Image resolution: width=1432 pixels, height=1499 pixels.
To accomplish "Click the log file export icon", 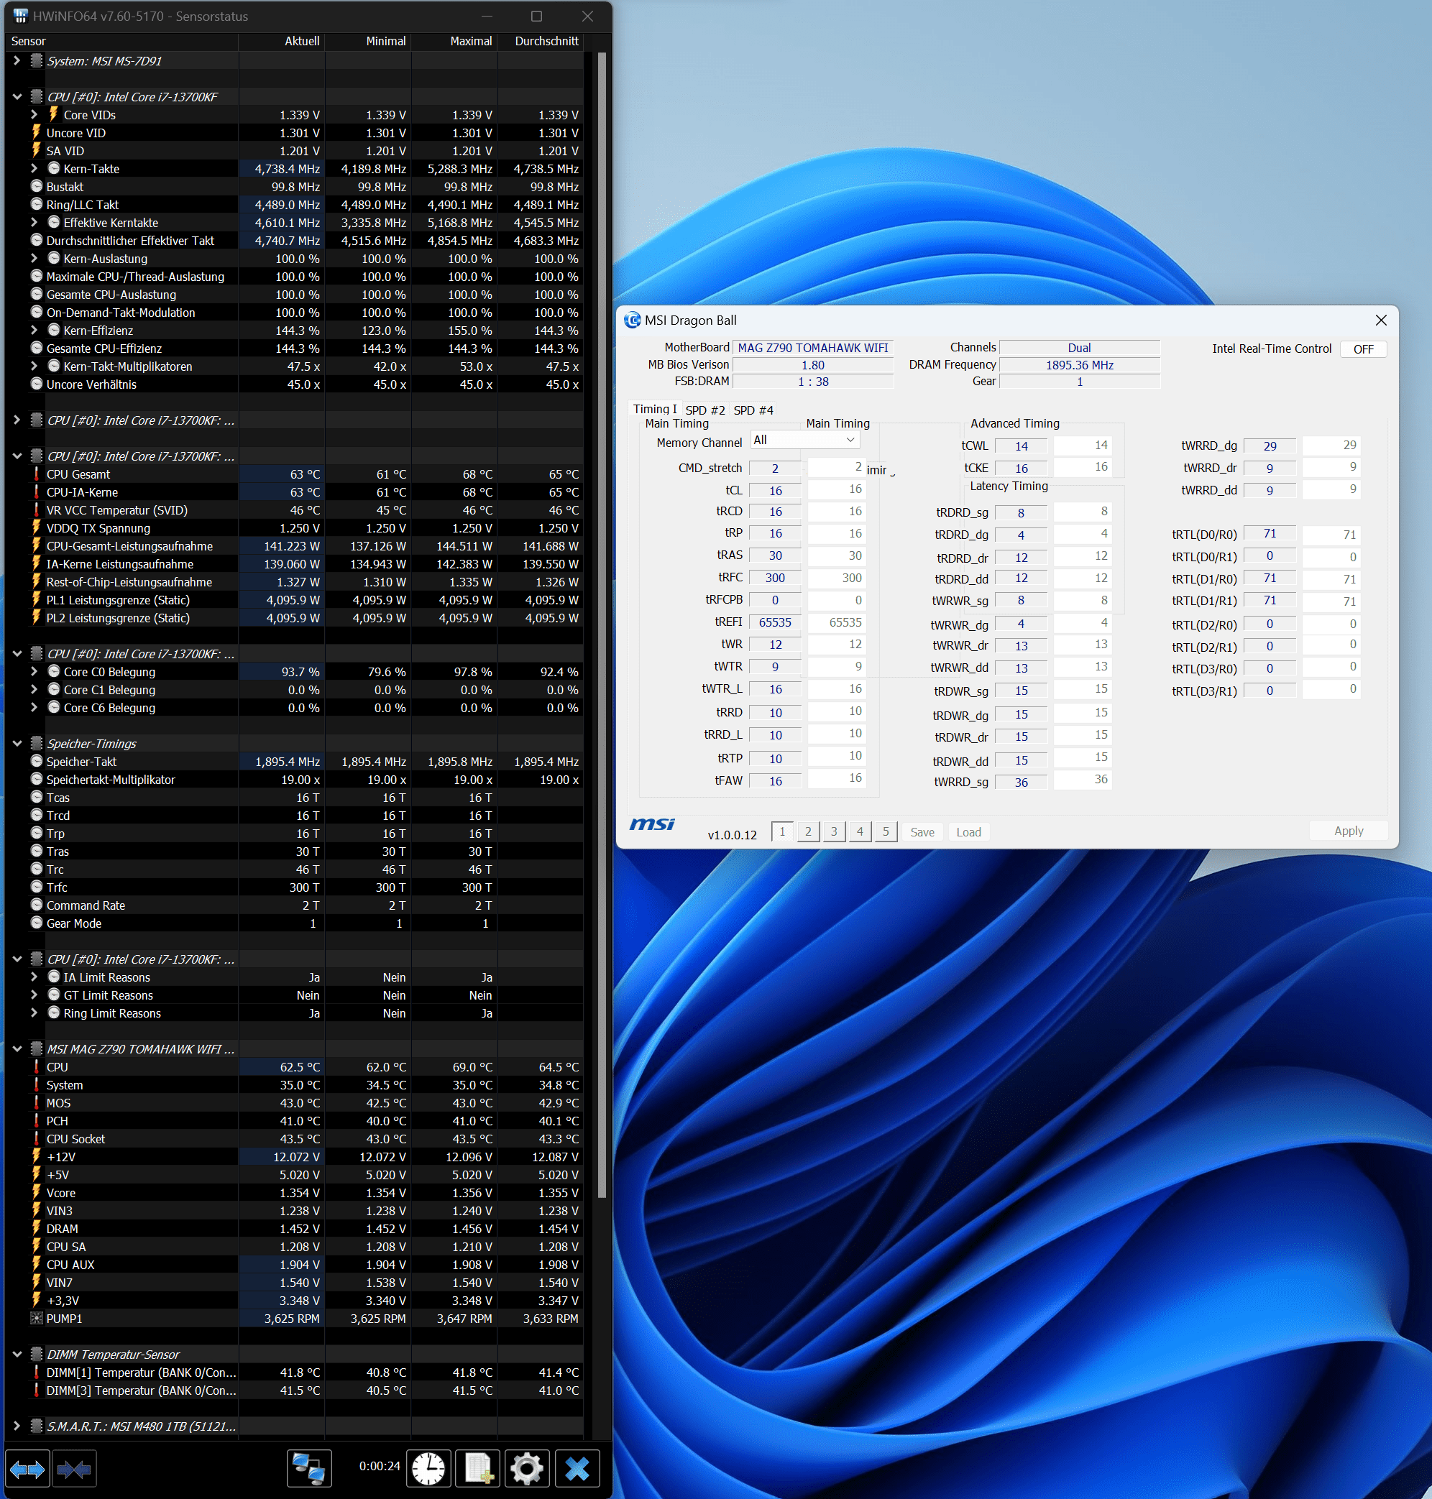I will pos(478,1469).
